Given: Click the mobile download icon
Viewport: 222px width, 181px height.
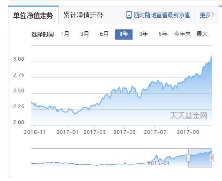Looking at the screenshot, I should coord(129,15).
